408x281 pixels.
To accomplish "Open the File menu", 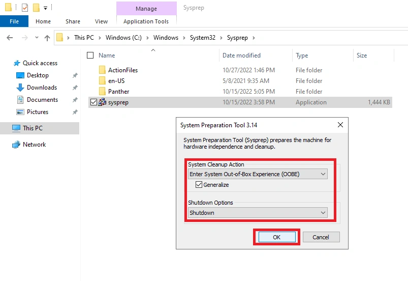I will pyautogui.click(x=14, y=21).
